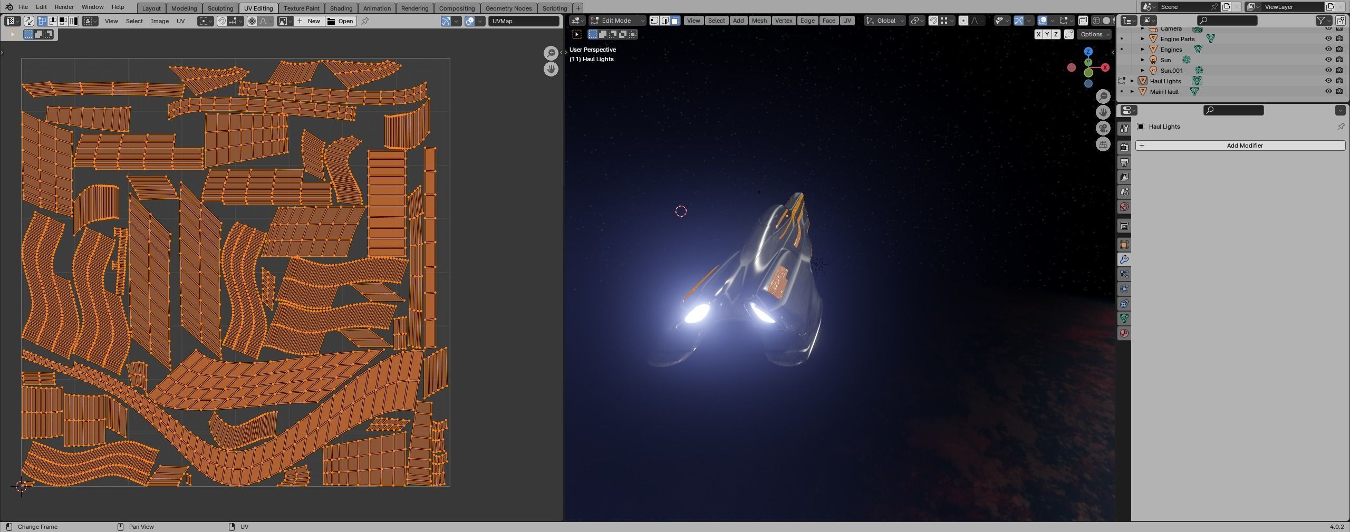The image size is (1350, 532).
Task: Toggle camera view in 3D viewport
Action: click(1103, 128)
